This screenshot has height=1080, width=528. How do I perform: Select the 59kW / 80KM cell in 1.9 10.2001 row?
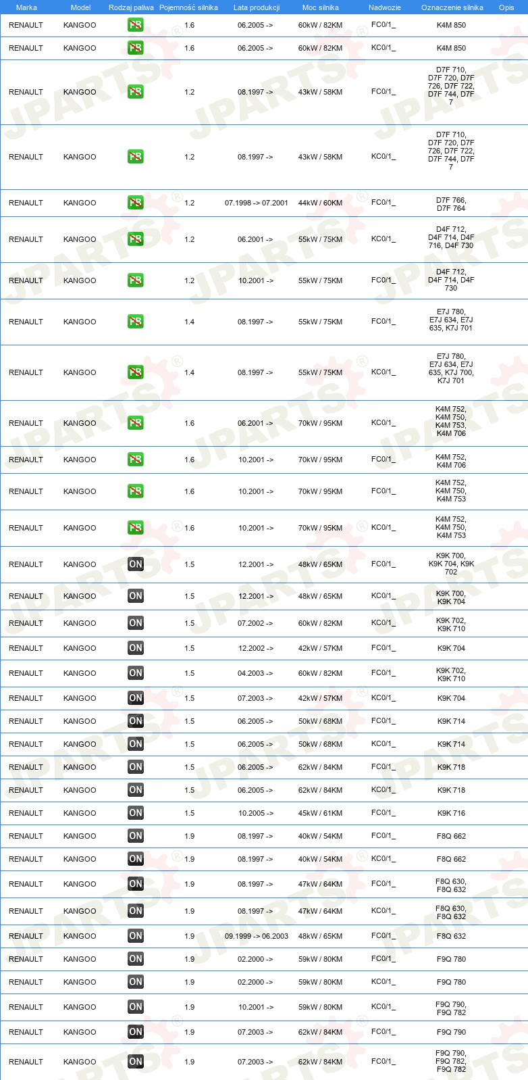click(320, 1007)
